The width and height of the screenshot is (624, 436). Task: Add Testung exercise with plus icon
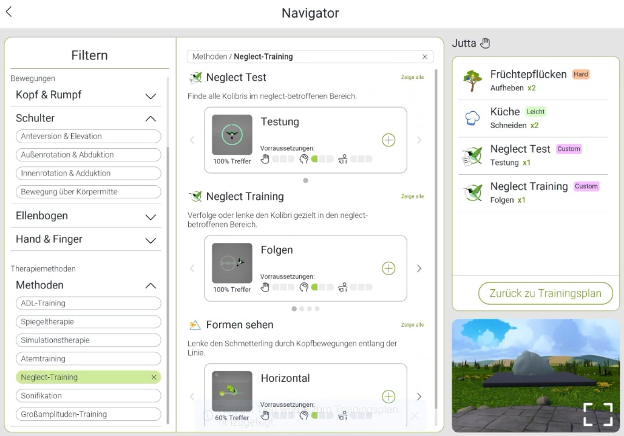point(388,140)
